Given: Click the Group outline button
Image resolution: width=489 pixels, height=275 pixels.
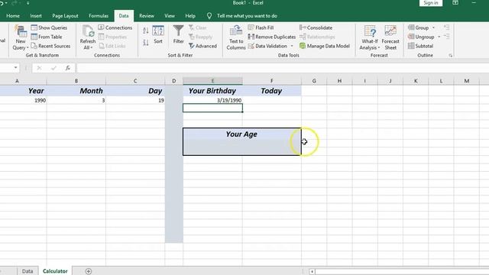Looking at the screenshot, I should 419,27.
